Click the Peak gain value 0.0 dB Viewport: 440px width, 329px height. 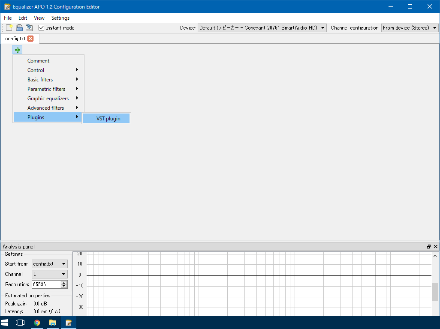tap(40, 303)
